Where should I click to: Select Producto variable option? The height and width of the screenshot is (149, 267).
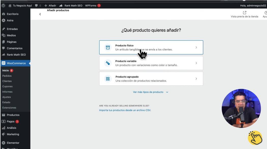click(151, 63)
